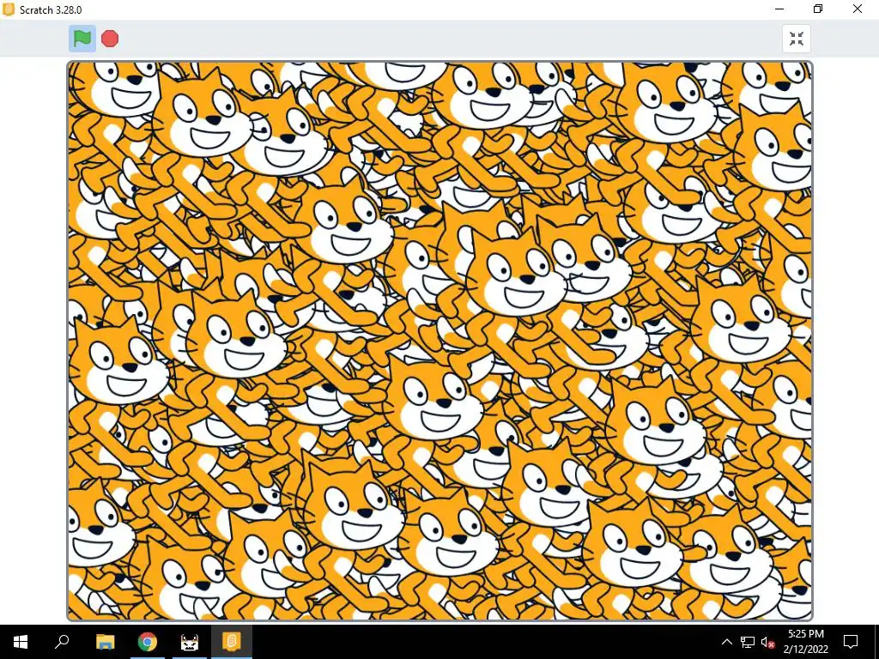This screenshot has height=659, width=879.
Task: Close the Scratch 3.28.0 window
Action: (858, 9)
